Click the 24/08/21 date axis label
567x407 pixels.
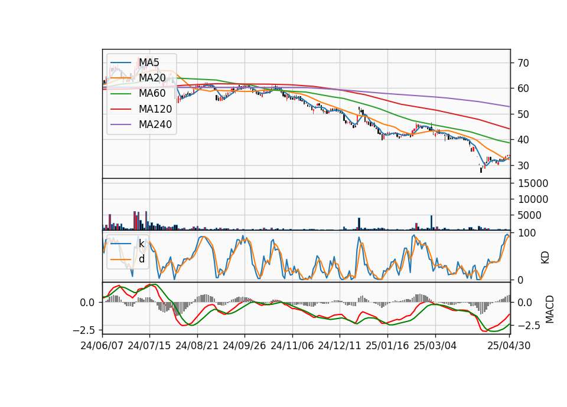197,346
